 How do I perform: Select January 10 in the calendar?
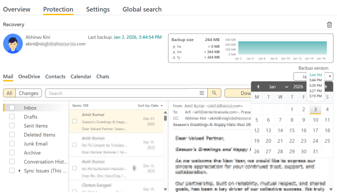(x=315, y=120)
